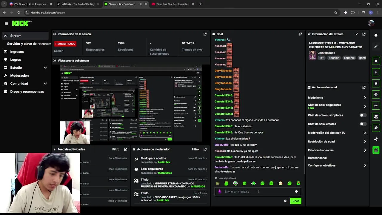Image resolution: width=382 pixels, height=215 pixels.
Task: Toggle the lightning bolt widget in the right sidebar
Action: point(376,72)
